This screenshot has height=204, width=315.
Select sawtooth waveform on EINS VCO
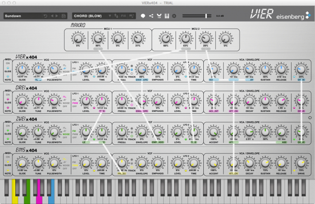(64, 162)
